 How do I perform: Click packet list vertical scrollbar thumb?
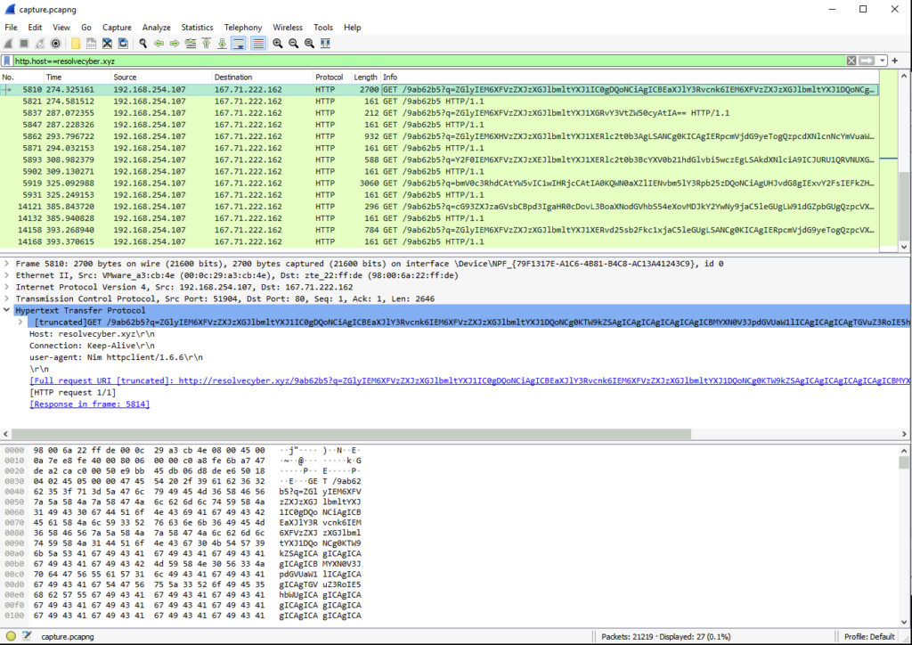pos(904,206)
